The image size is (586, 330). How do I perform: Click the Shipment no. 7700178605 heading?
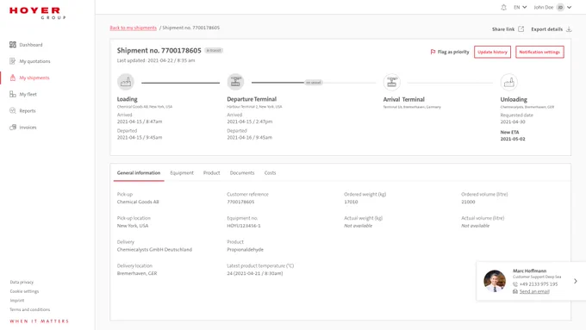click(x=159, y=51)
